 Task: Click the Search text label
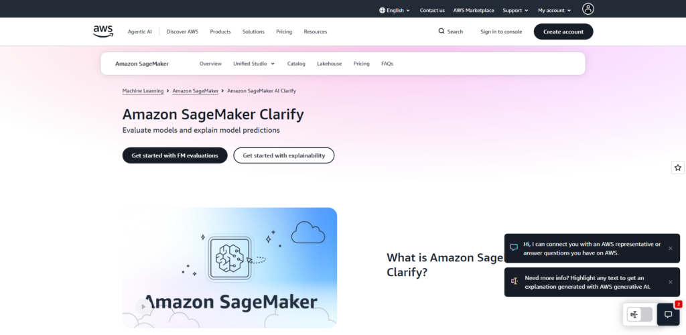[455, 31]
